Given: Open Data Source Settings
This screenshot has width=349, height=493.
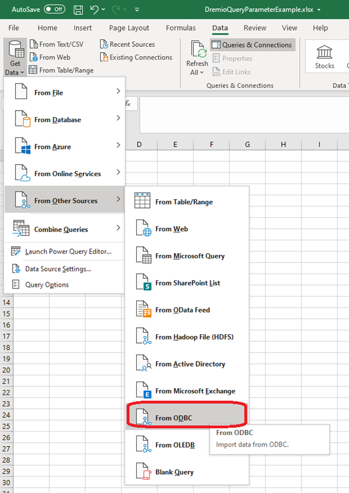Looking at the screenshot, I should tap(58, 269).
